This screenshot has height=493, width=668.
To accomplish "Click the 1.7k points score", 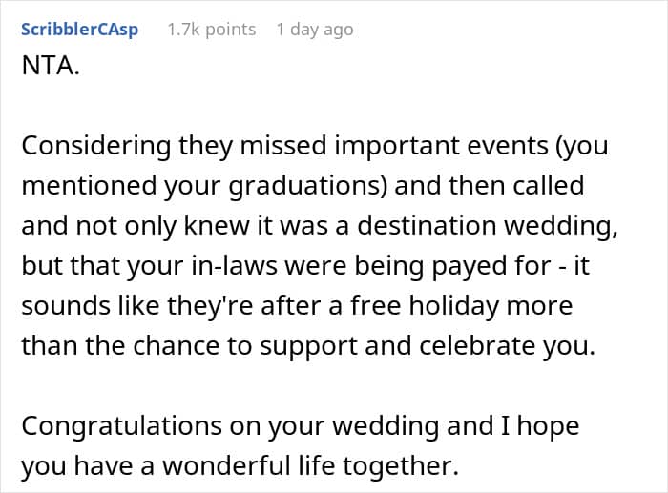I will [x=211, y=30].
